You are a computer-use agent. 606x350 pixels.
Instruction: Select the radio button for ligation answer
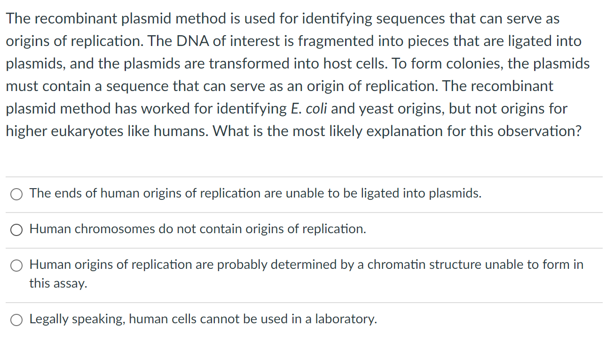click(16, 193)
